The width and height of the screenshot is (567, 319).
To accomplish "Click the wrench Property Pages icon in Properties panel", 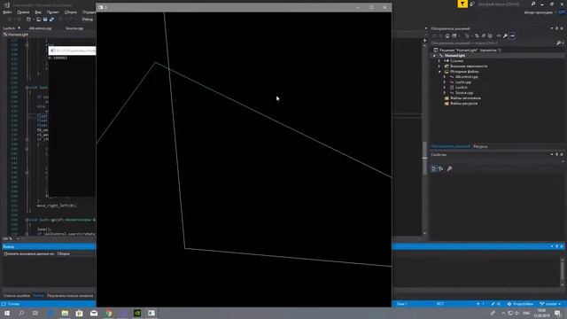I will [x=449, y=168].
